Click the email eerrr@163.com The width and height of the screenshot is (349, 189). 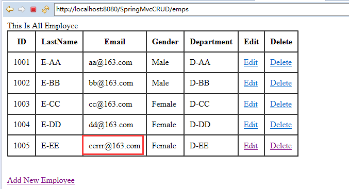pos(114,146)
